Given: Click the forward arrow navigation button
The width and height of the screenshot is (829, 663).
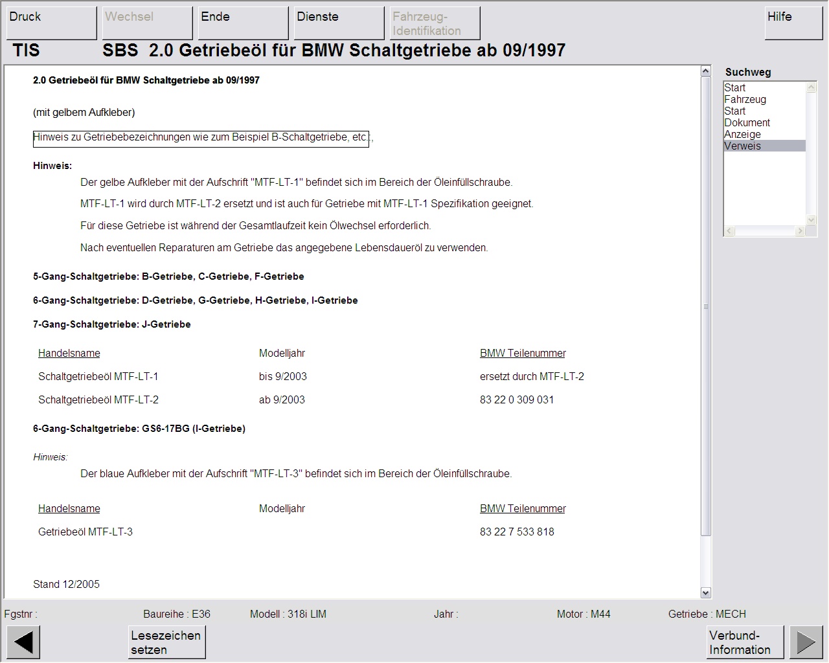Looking at the screenshot, I should point(806,642).
